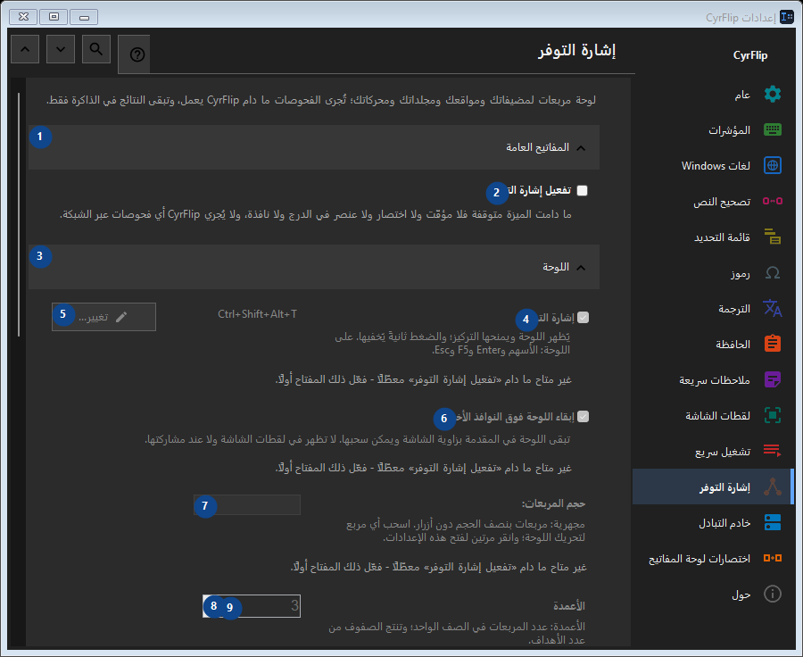Viewport: 803px width, 657px height.
Task: Open the لقطات الشاشة screenshots icon
Action: click(x=773, y=415)
